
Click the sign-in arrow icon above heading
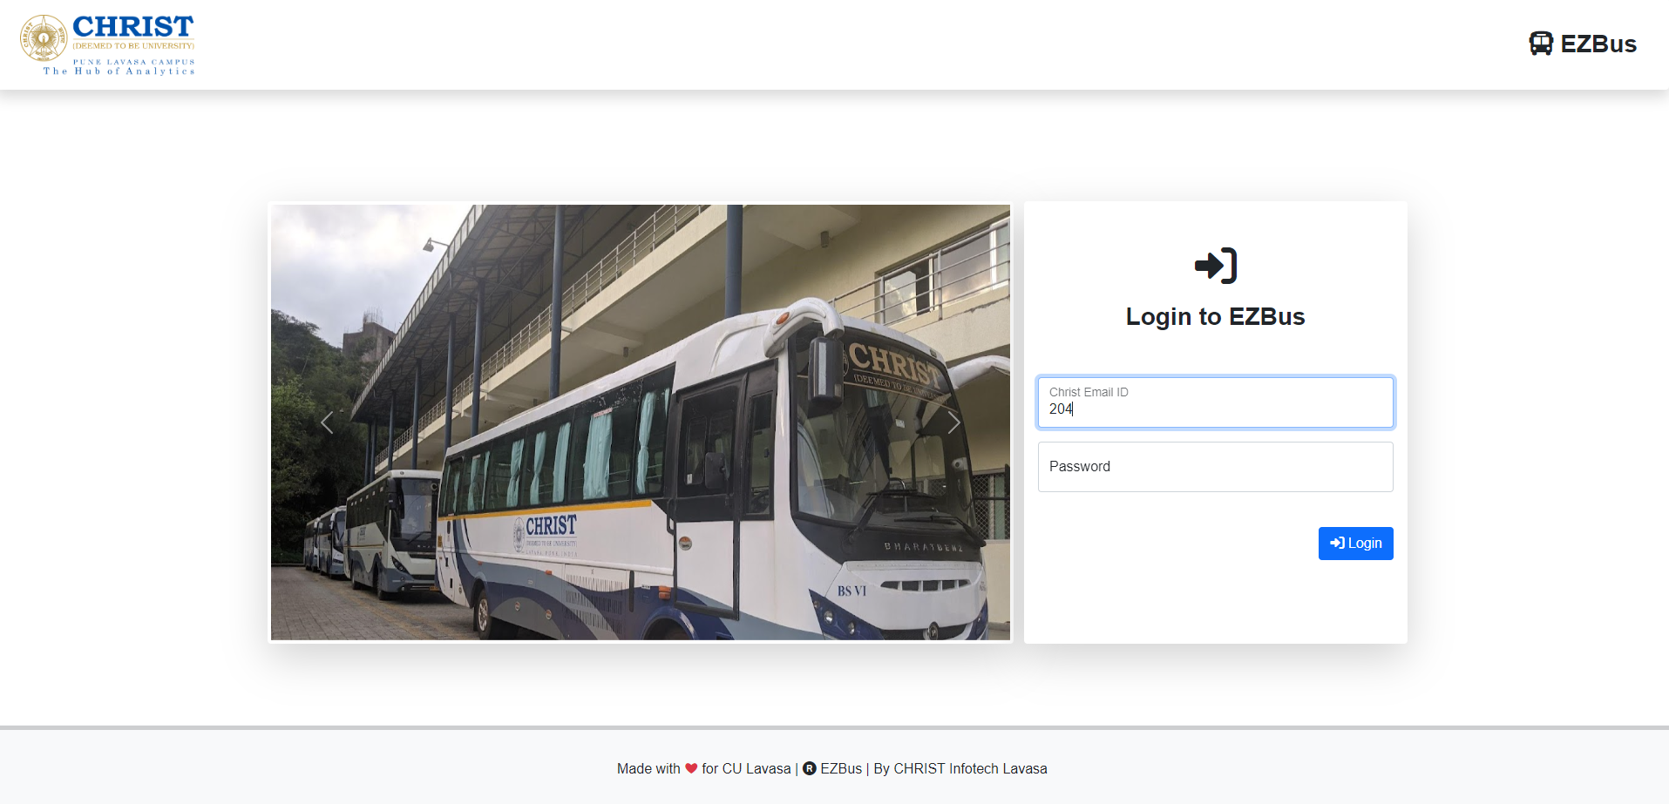[1216, 266]
